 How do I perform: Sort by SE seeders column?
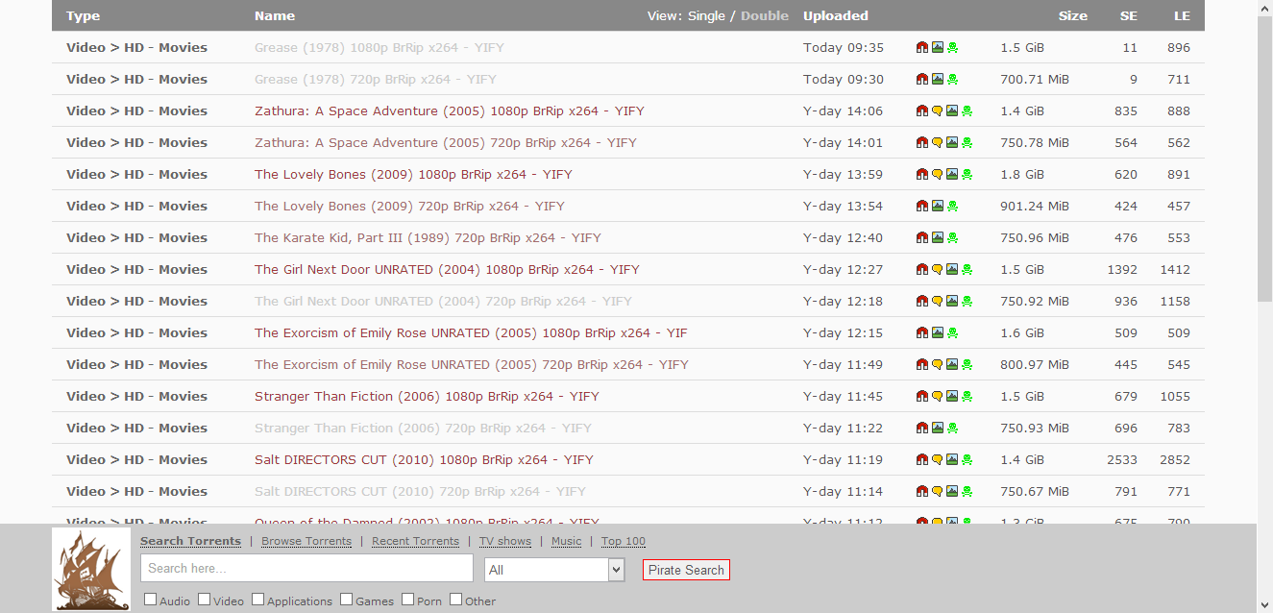(x=1129, y=15)
